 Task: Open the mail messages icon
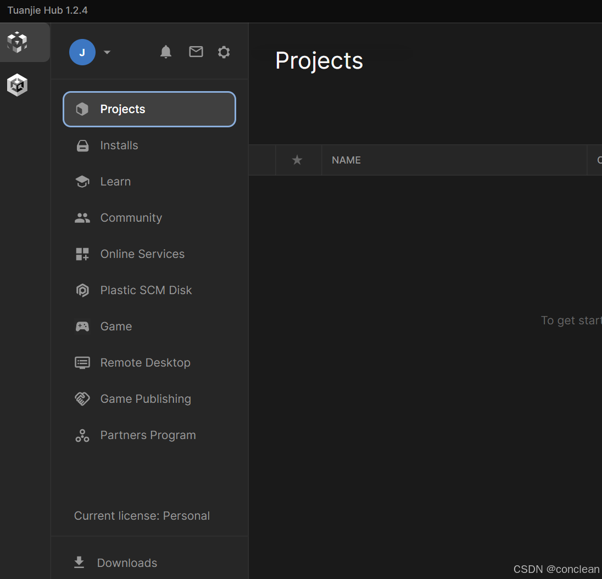196,52
